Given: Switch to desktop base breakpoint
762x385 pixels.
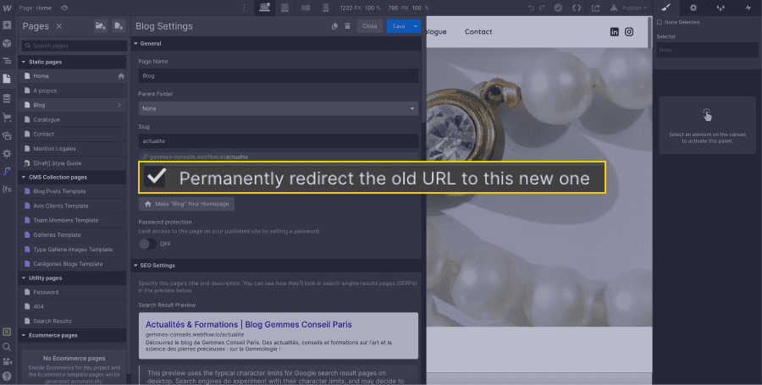Looking at the screenshot, I should (x=265, y=8).
